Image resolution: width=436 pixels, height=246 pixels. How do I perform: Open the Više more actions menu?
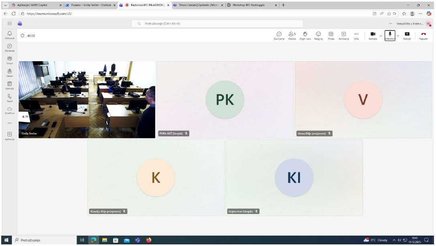(x=356, y=36)
